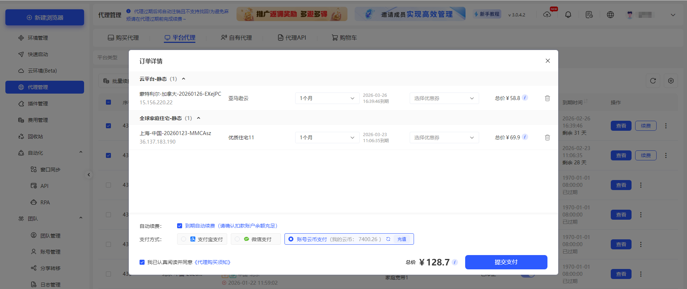This screenshot has height=289, width=687.
Task: Refresh cloud coin balance icon
Action: [388, 239]
